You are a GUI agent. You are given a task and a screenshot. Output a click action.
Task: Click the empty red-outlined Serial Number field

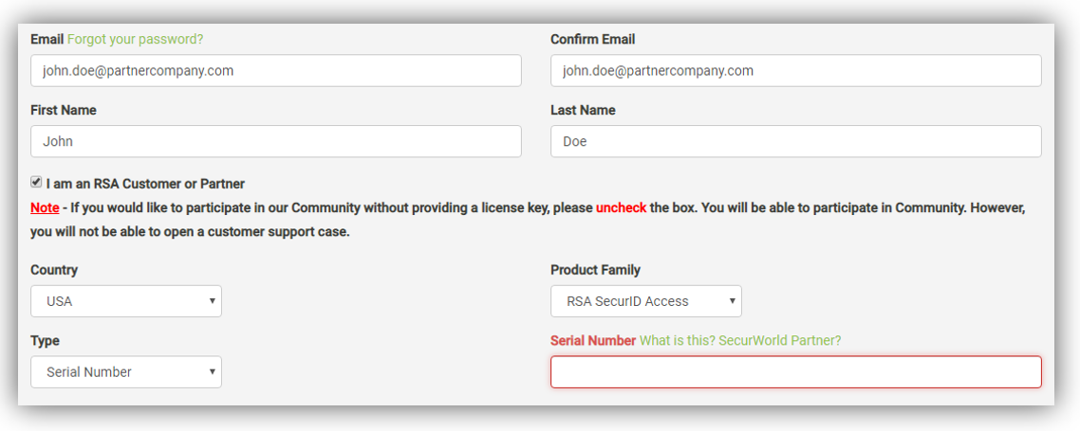pos(795,372)
